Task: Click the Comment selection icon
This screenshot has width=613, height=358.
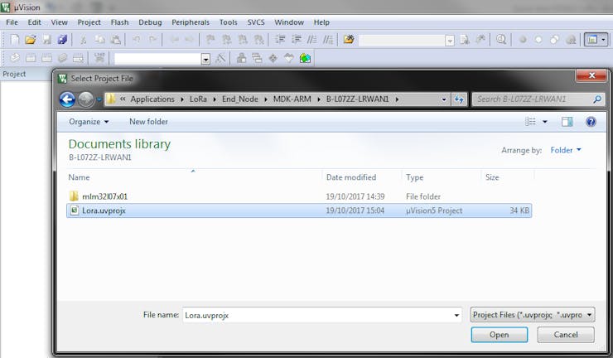Action: point(311,40)
